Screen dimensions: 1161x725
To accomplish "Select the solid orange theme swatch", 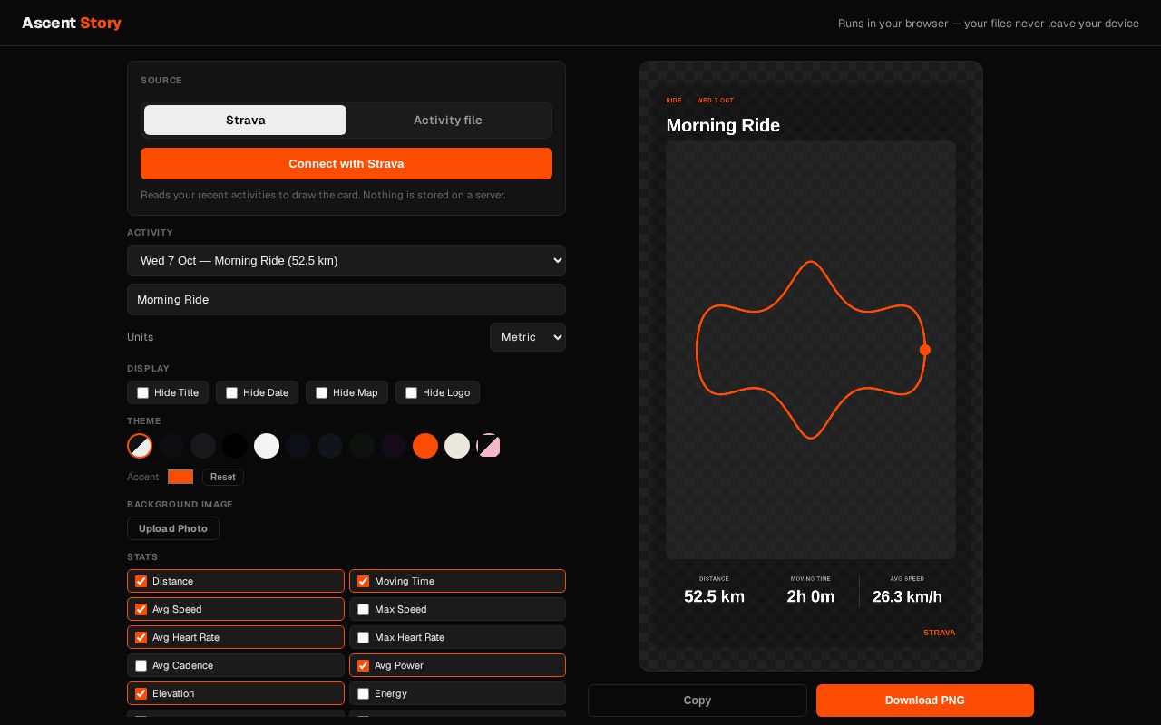I will coord(425,446).
